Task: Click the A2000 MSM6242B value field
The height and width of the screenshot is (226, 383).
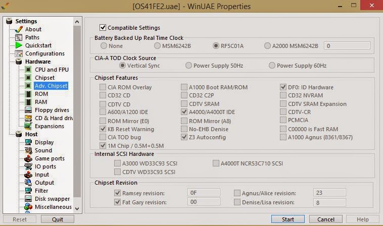Action: coord(347,45)
